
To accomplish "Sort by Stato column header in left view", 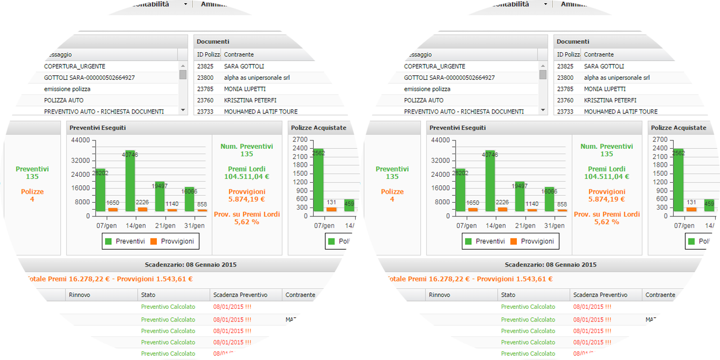I will pos(148,295).
